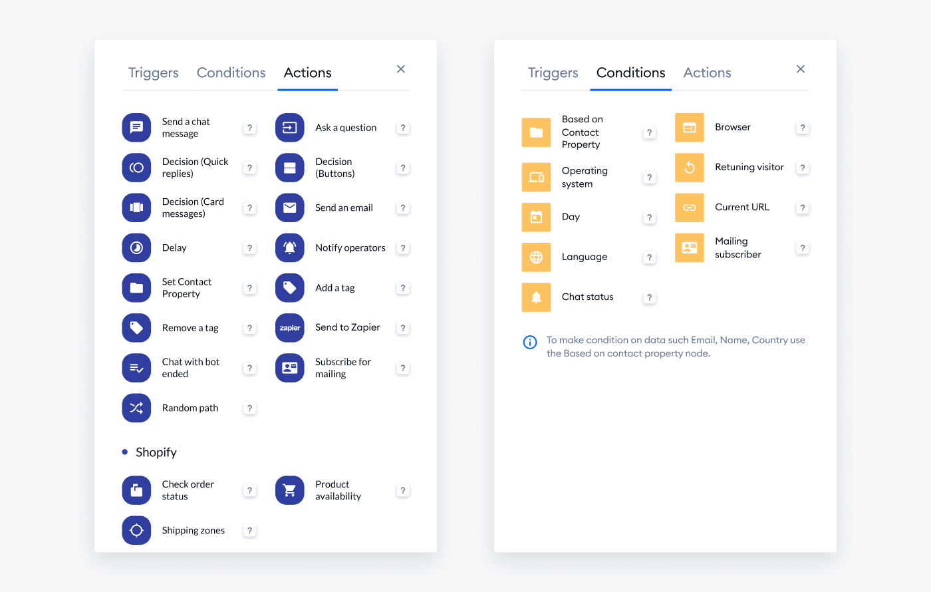The height and width of the screenshot is (592, 931).
Task: Select the Notify operators bell icon
Action: pyautogui.click(x=289, y=247)
